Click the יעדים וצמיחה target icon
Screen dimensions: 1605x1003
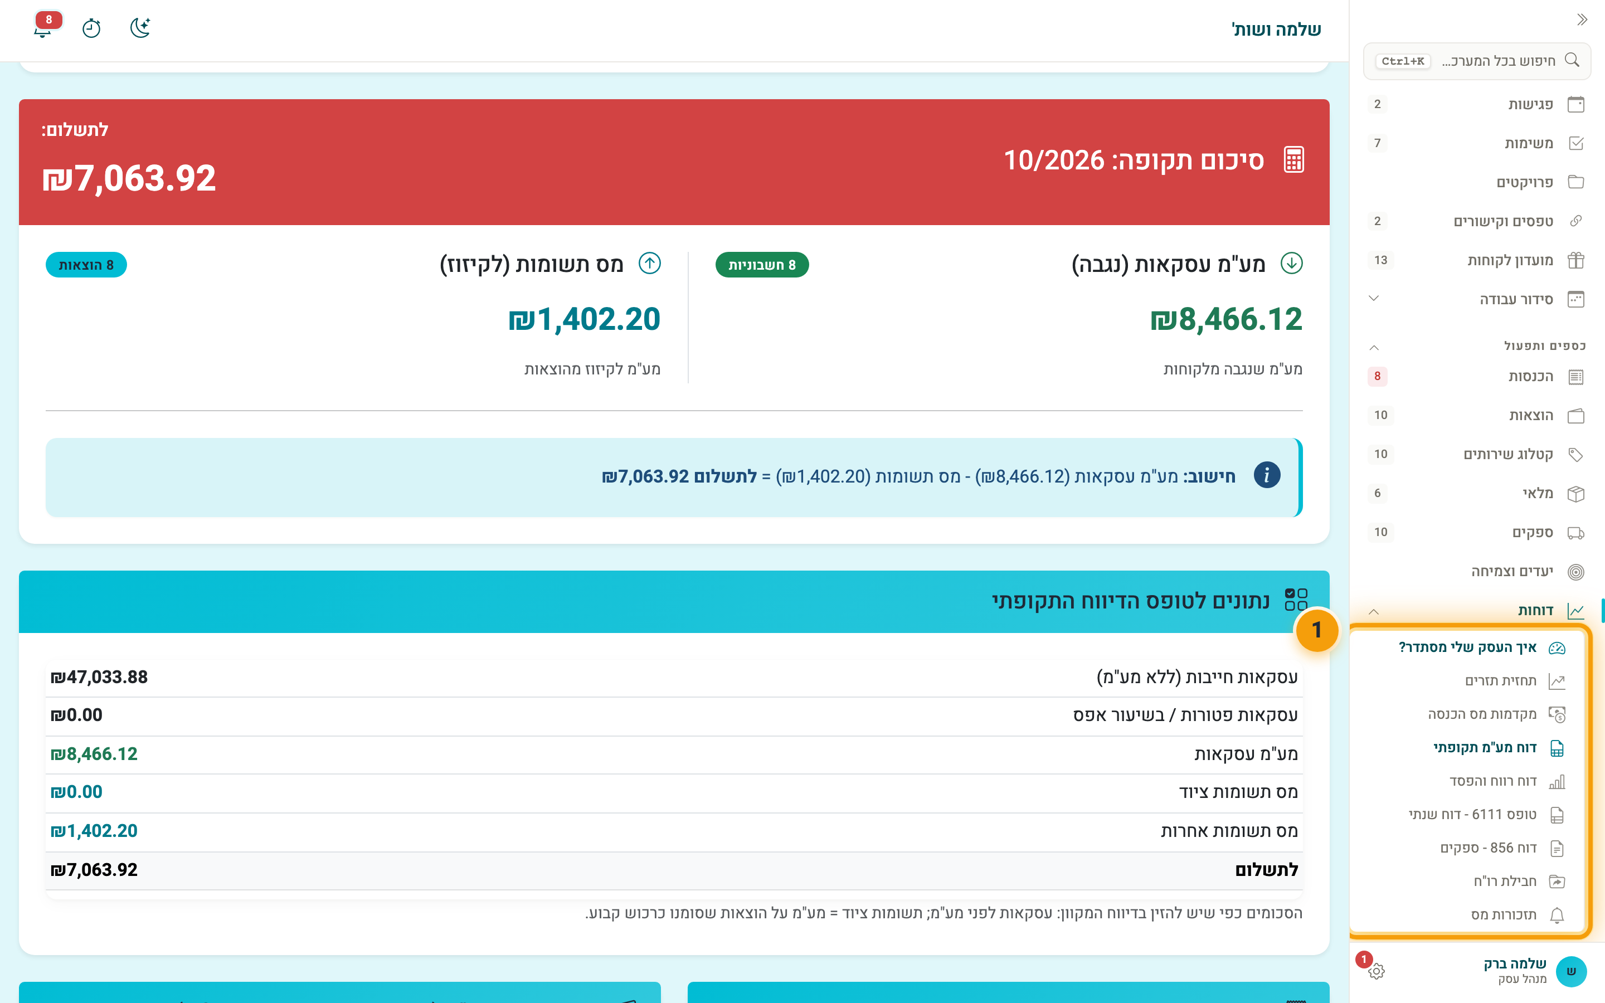click(x=1576, y=572)
